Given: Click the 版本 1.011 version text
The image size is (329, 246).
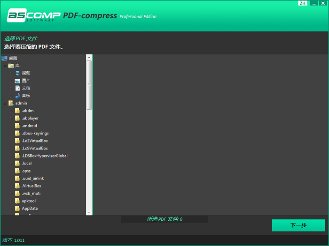Looking at the screenshot, I should click(14, 240).
